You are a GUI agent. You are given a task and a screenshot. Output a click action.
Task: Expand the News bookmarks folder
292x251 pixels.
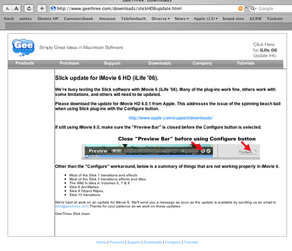(x=181, y=19)
